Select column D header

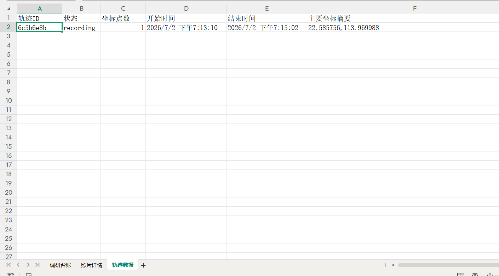point(186,8)
